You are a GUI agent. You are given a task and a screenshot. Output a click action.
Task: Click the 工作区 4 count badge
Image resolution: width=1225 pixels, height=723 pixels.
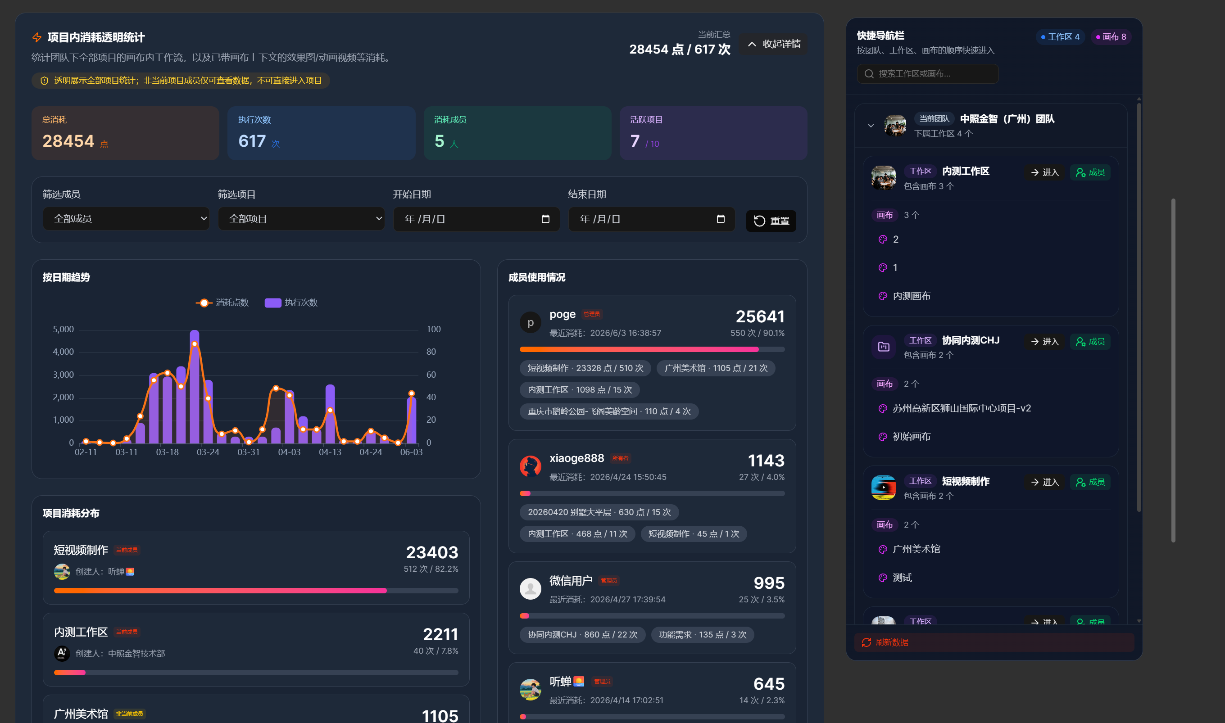[x=1060, y=37]
